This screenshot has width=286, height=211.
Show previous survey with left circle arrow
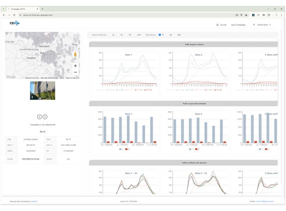39,117
